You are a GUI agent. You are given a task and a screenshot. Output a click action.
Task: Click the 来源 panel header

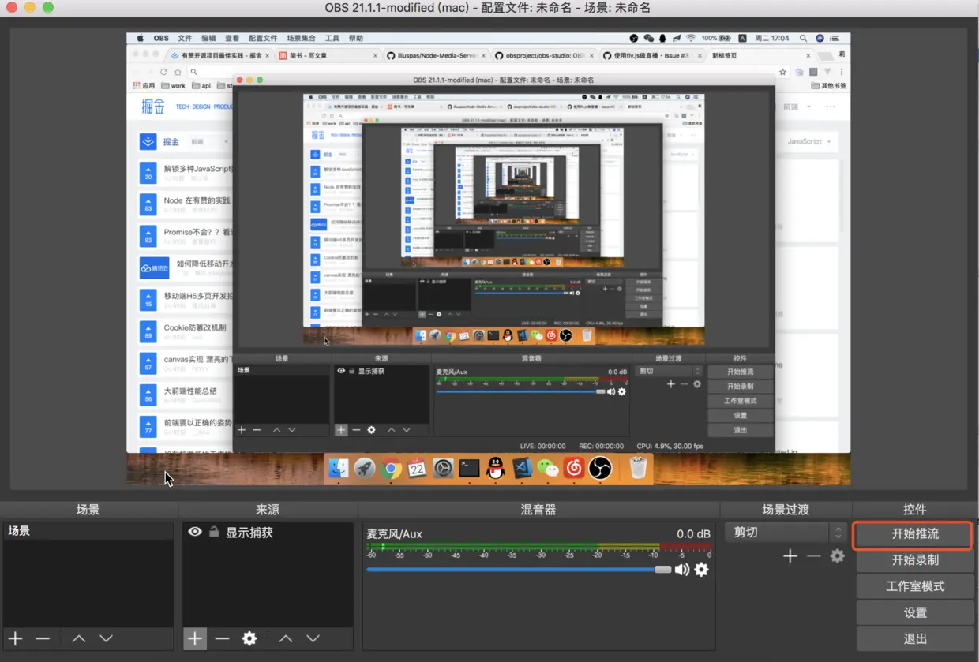[x=268, y=510]
